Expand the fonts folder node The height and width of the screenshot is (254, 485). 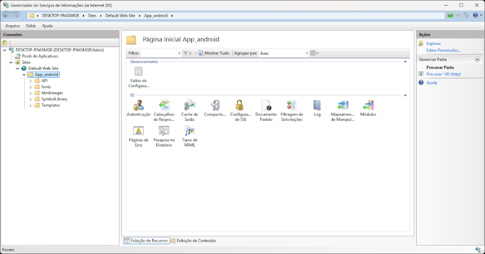[x=30, y=87]
